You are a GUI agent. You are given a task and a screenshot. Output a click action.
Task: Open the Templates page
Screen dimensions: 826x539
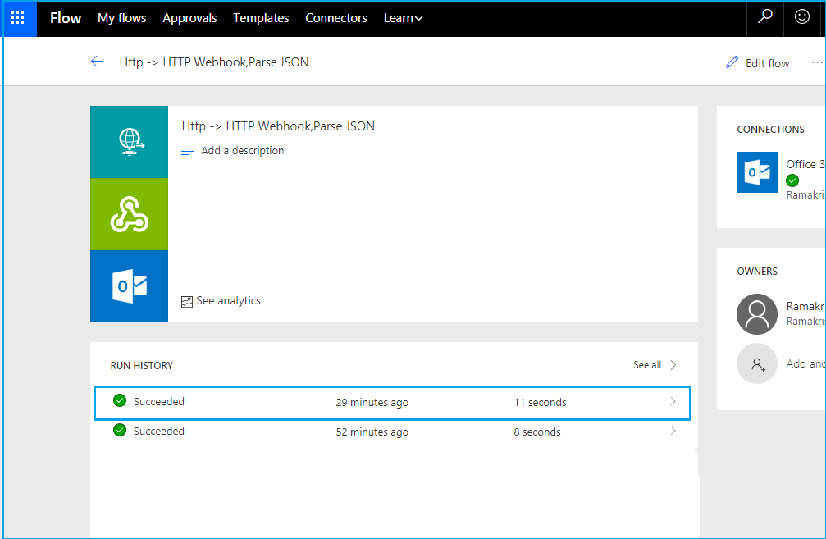[x=262, y=18]
